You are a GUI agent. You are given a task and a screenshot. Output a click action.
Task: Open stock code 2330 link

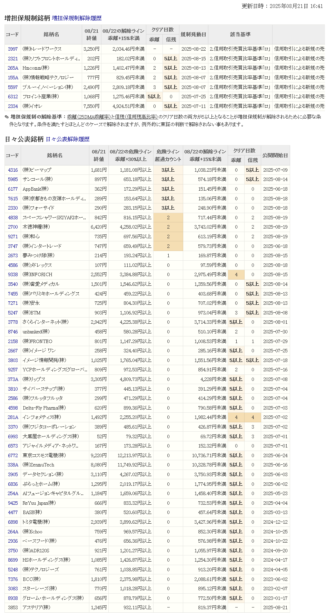(13, 208)
